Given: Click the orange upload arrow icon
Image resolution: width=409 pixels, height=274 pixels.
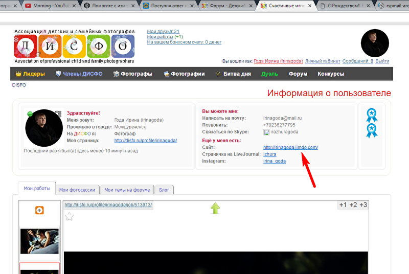Looking at the screenshot, I should [x=39, y=210].
